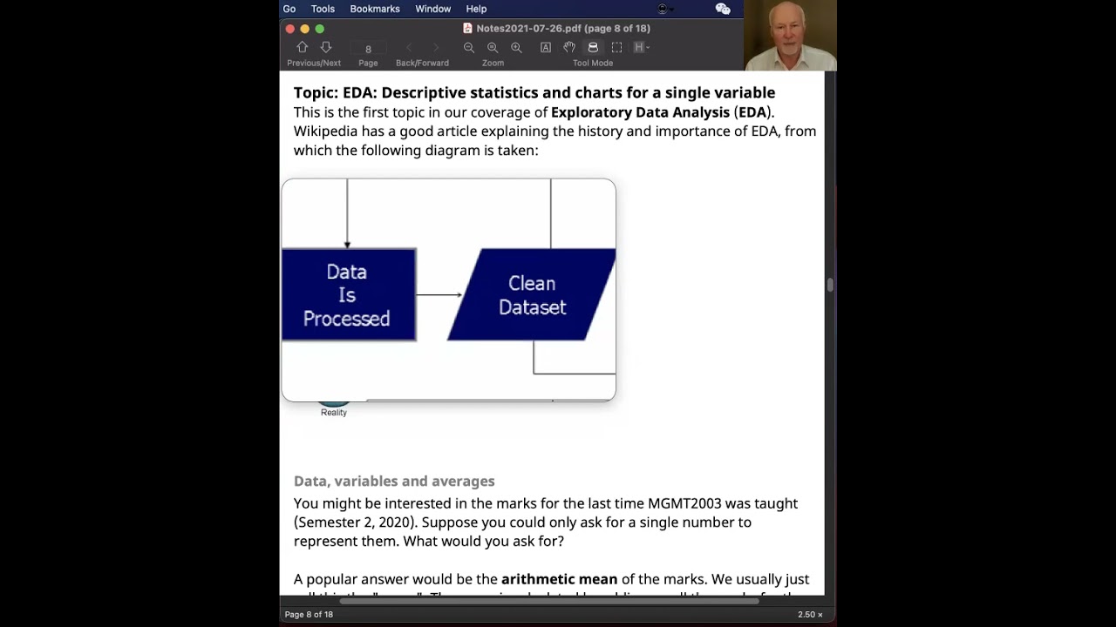Click the 2.50 × zoom level in the status bar
This screenshot has width=1116, height=627.
coord(810,615)
